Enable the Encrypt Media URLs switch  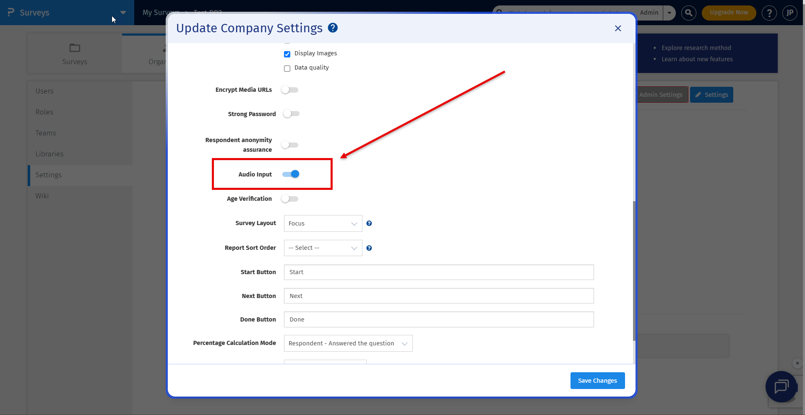pos(290,90)
